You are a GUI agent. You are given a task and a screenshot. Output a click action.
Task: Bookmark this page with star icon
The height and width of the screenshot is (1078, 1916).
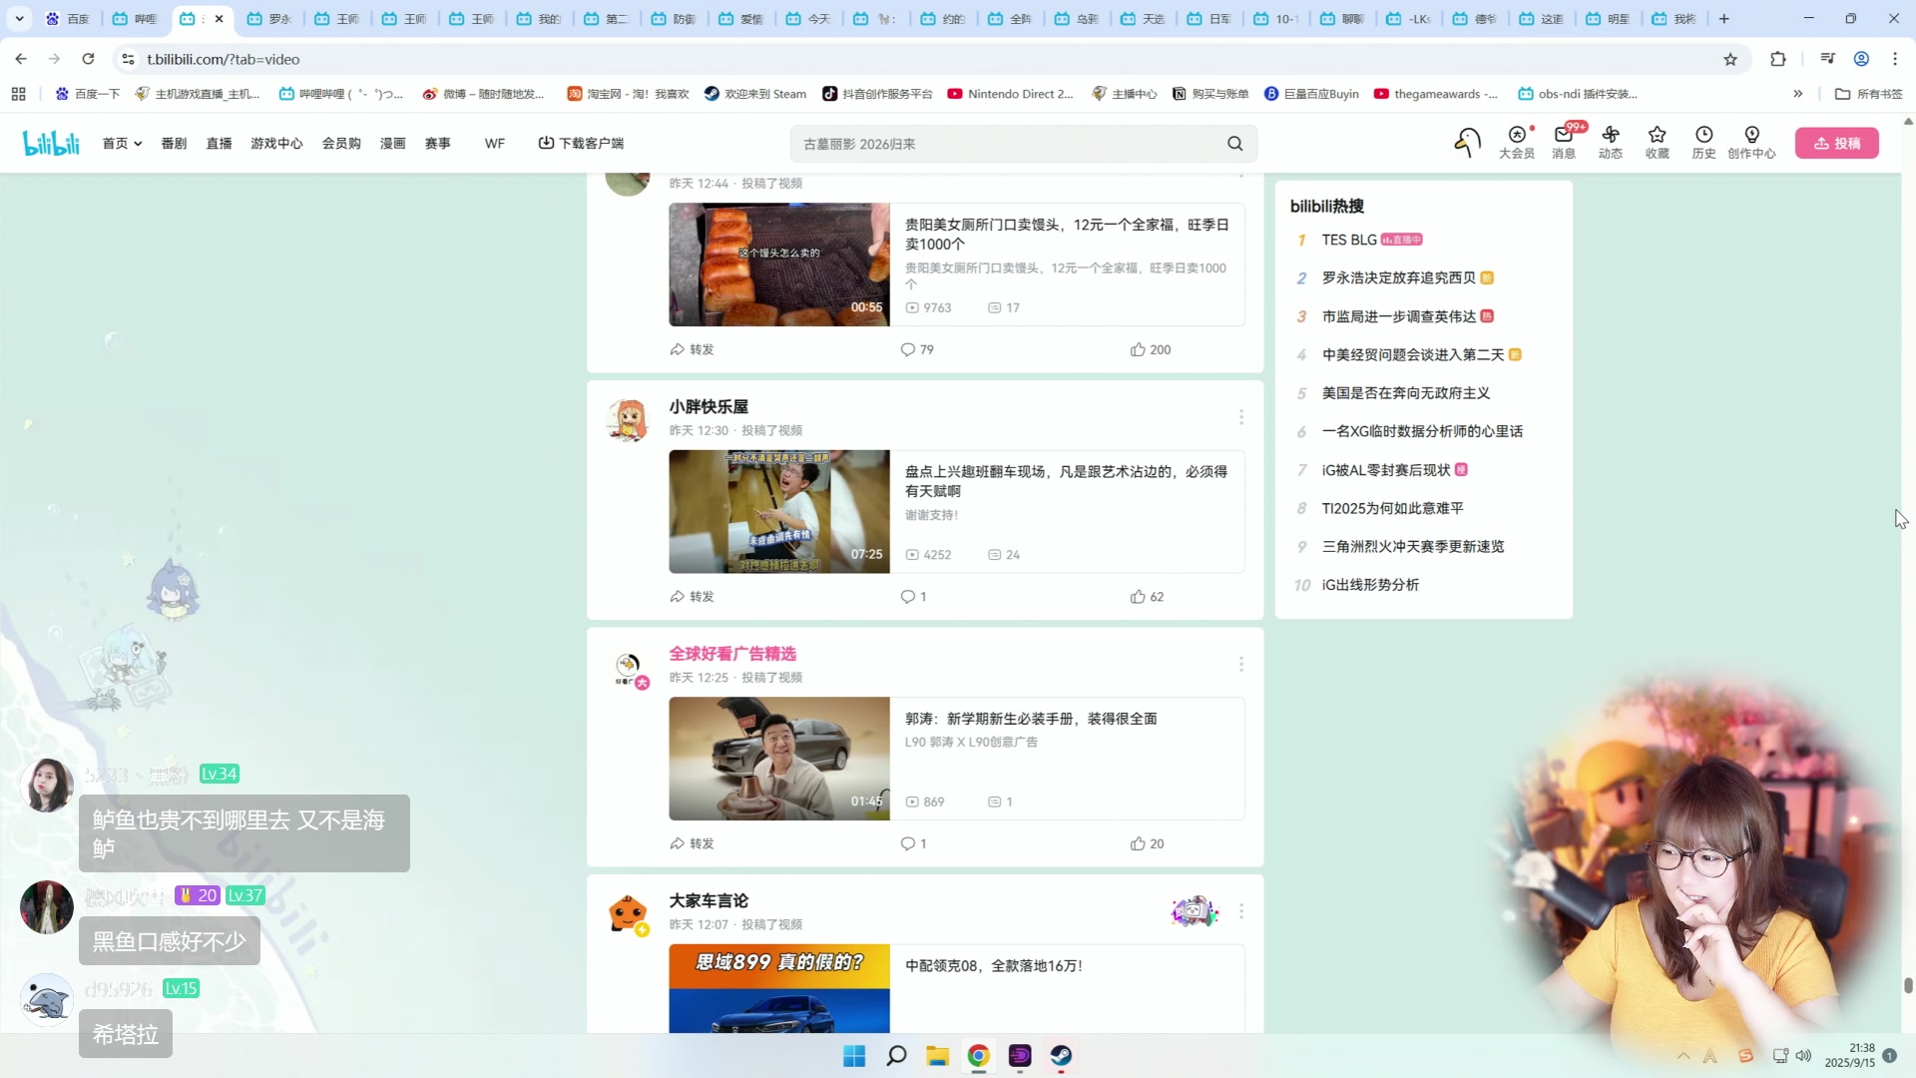click(x=1730, y=59)
